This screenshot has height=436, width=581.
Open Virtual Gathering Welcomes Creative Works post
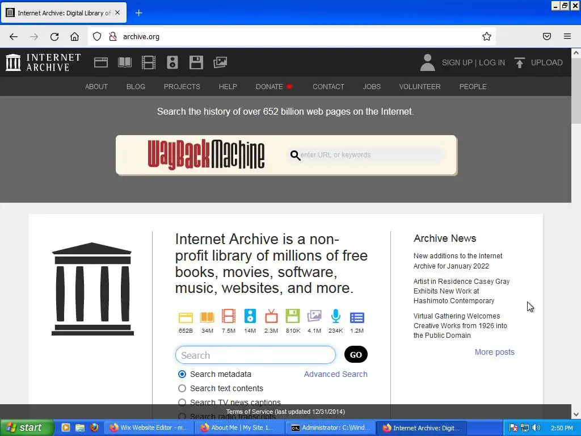click(x=460, y=325)
